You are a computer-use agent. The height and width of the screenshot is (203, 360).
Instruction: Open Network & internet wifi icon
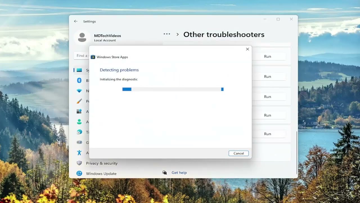(79, 91)
